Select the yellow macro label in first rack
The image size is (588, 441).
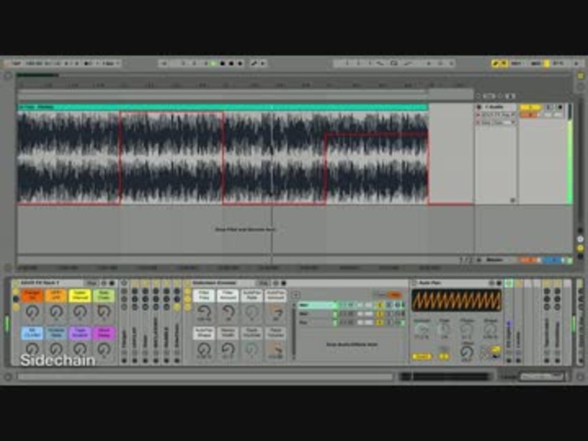[x=80, y=295]
